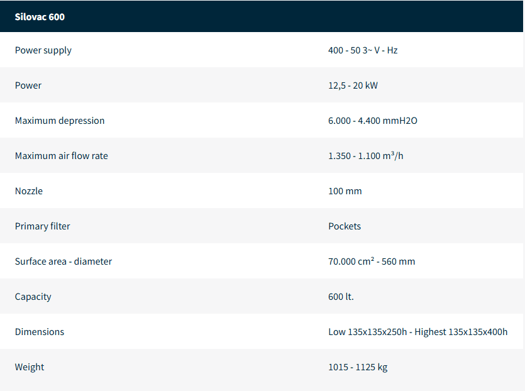The image size is (525, 391).
Task: Click the Pockets filter value
Action: click(x=345, y=226)
